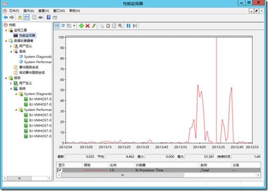Select 事件跟踪会话 in the tree

pos(29,67)
